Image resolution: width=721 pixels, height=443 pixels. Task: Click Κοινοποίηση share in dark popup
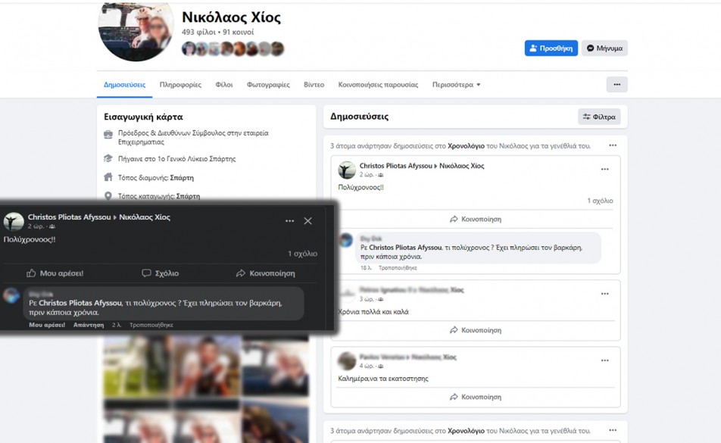click(265, 273)
